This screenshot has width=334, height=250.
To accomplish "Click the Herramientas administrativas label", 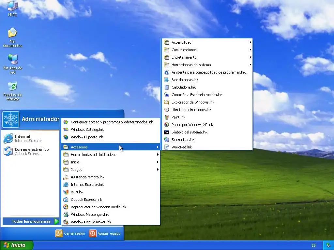I will [94, 155].
